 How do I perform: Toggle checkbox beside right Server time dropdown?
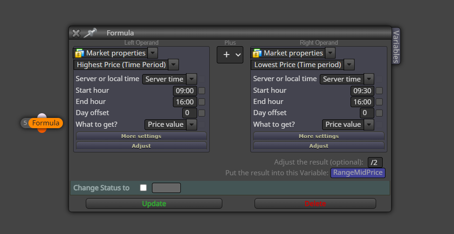pos(379,79)
